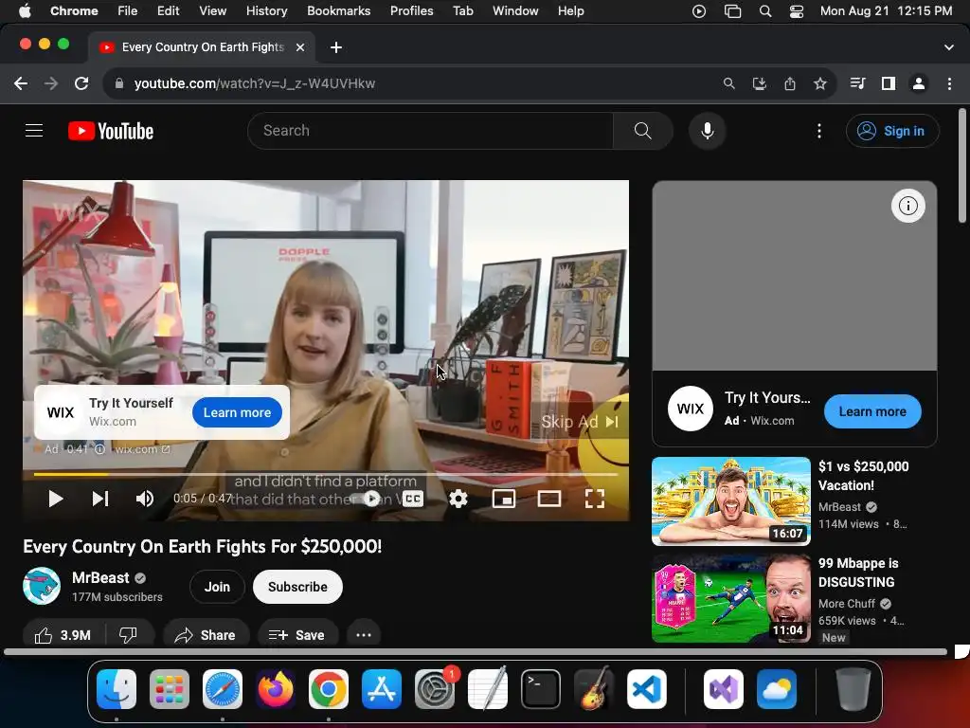This screenshot has height=728, width=970.
Task: Dislike the video with thumbs down
Action: coord(129,635)
